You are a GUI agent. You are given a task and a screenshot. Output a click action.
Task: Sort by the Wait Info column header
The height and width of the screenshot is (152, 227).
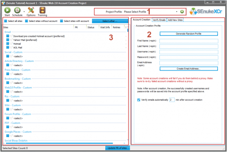[105, 27]
